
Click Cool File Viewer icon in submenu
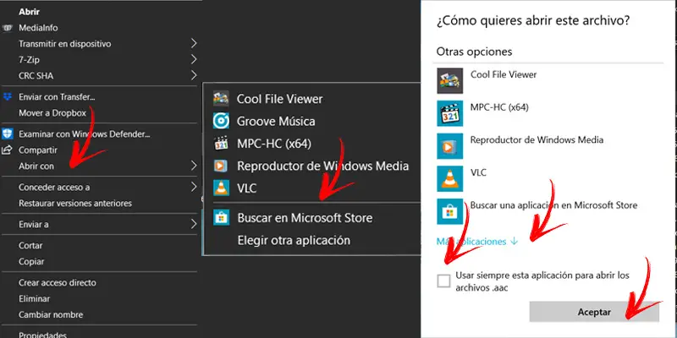[221, 99]
